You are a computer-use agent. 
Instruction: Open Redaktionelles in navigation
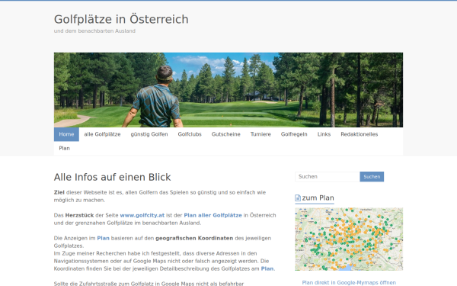(x=359, y=134)
